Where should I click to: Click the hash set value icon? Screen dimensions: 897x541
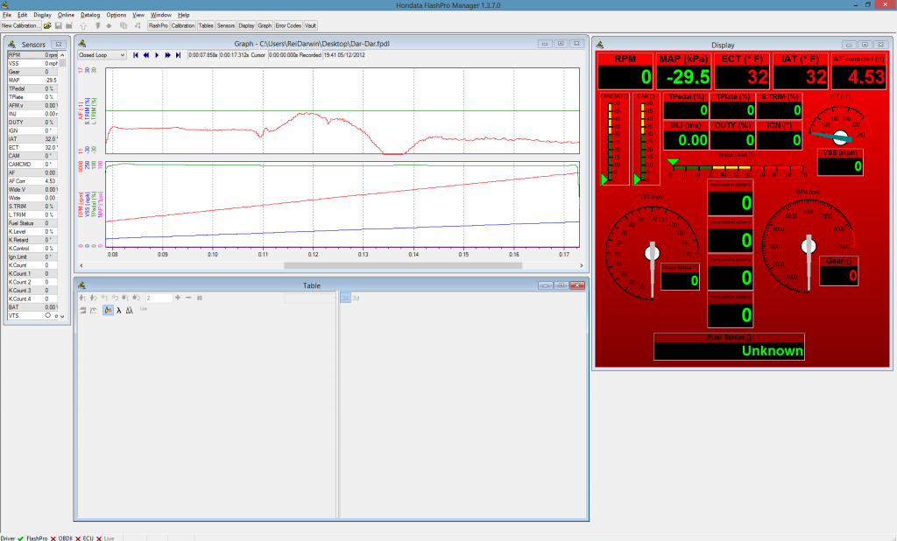[x=200, y=298]
